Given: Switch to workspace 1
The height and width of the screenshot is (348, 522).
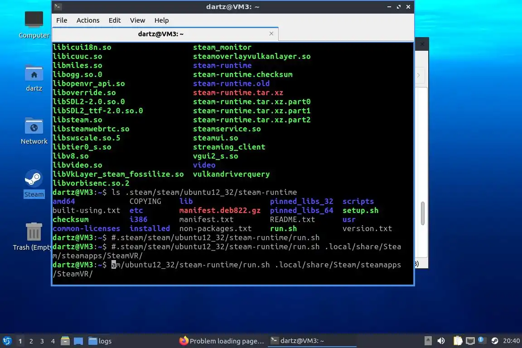Looking at the screenshot, I should [20, 341].
